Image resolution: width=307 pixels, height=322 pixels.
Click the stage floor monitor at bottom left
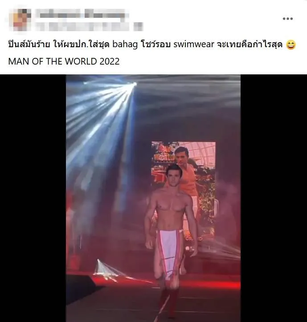[x=81, y=288]
